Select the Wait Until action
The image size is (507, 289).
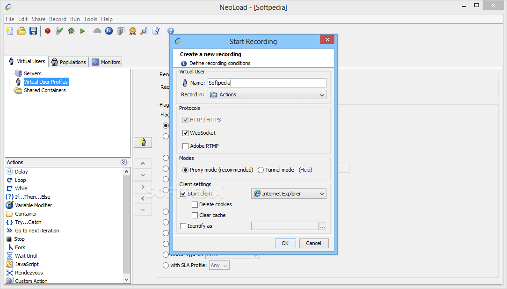tap(22, 256)
